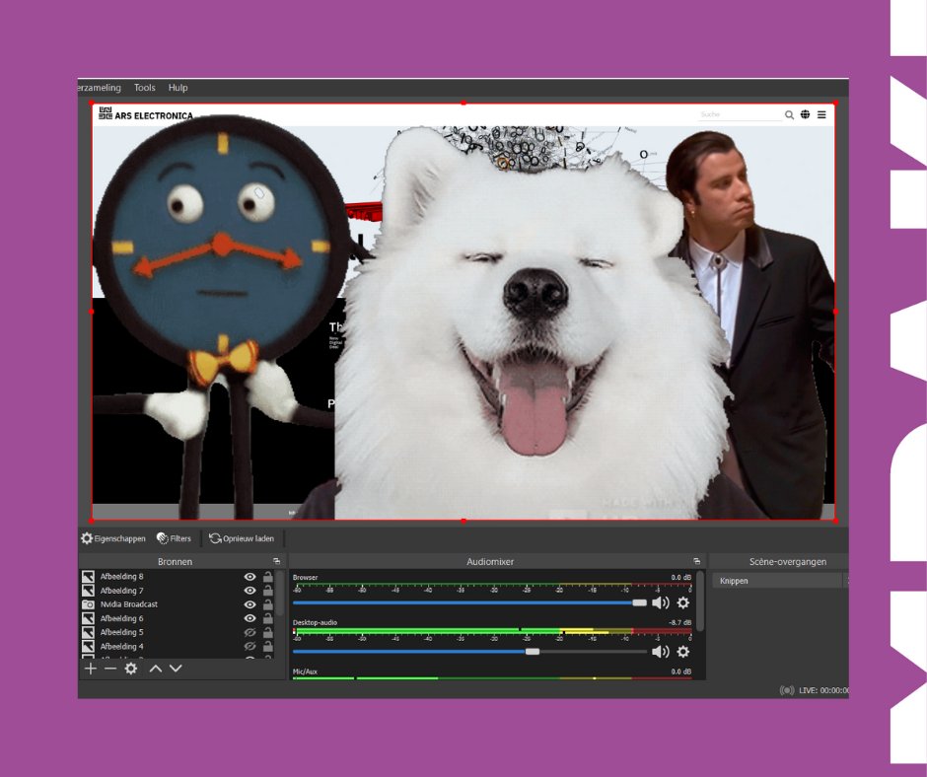The image size is (927, 777).
Task: Open the hamburger menu in preview page
Action: click(x=821, y=114)
